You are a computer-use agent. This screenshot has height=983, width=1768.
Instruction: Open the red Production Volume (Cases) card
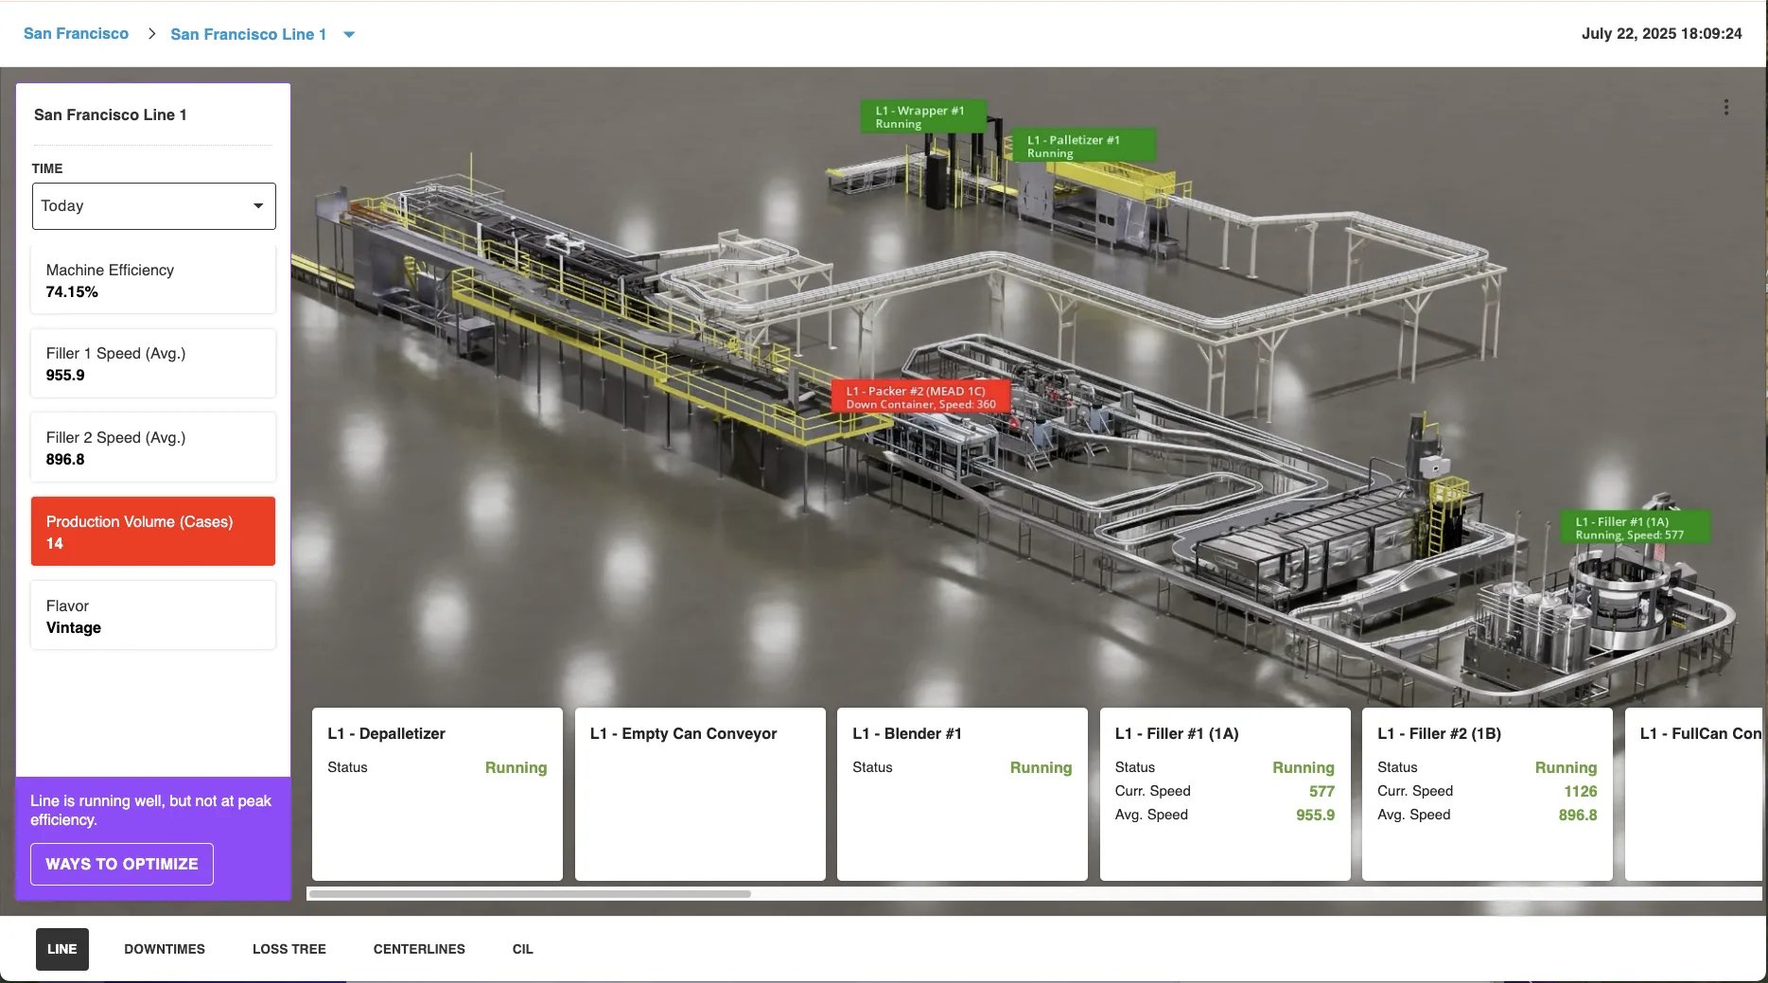click(153, 532)
